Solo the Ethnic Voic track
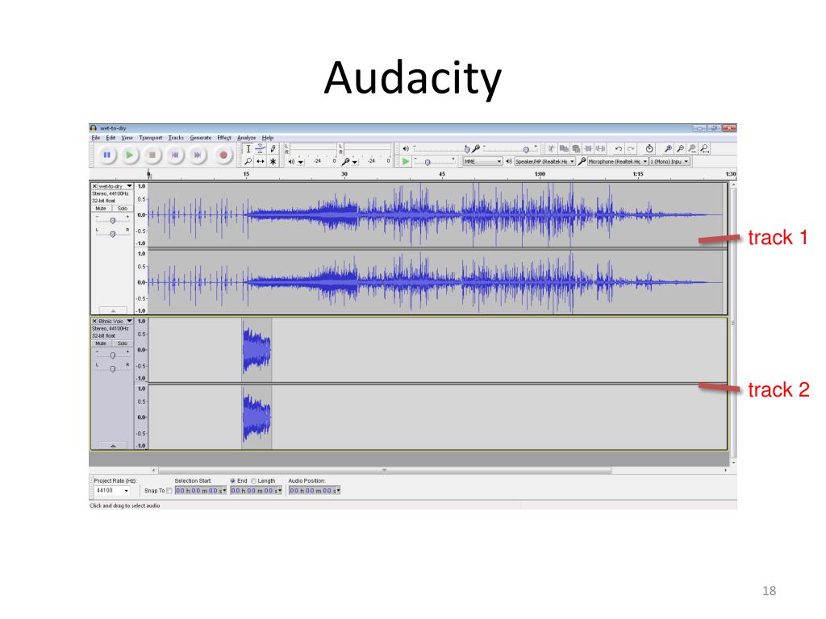826x619 pixels. 123,343
